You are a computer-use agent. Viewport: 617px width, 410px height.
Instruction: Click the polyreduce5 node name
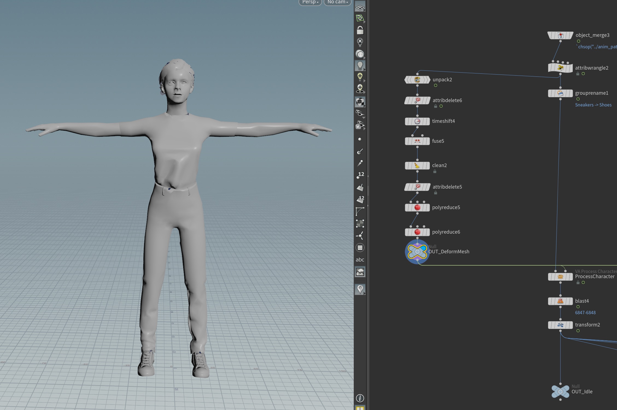[x=446, y=207]
